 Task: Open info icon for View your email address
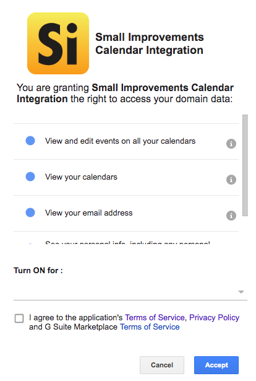[x=231, y=216]
